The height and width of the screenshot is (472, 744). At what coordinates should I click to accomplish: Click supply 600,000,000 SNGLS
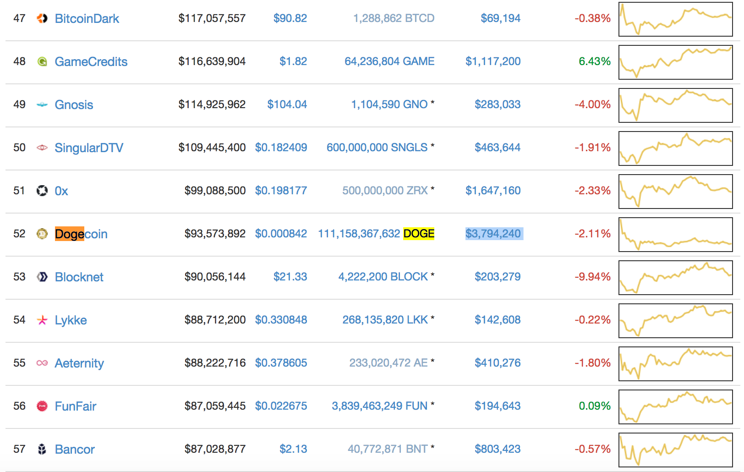377,148
